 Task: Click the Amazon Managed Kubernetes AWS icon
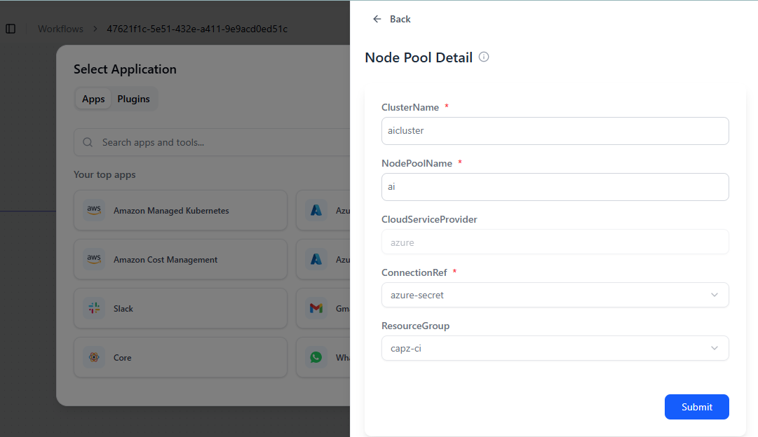pyautogui.click(x=94, y=210)
